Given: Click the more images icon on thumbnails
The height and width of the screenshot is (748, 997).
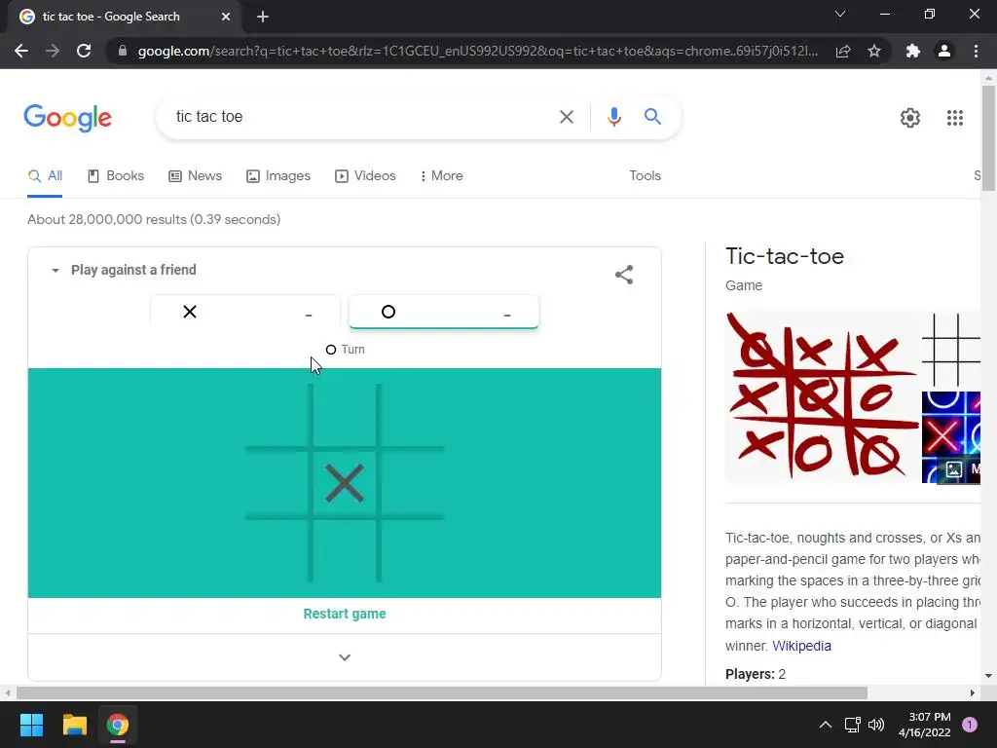Looking at the screenshot, I should 954,469.
